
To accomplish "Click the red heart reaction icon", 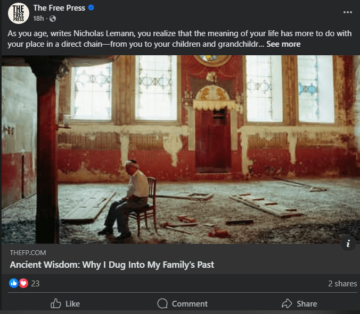I will click(x=23, y=283).
